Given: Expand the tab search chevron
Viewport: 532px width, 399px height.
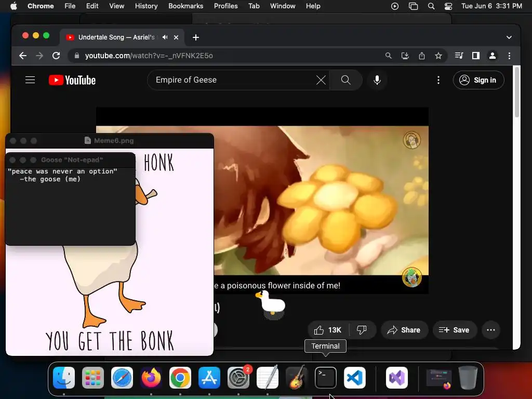Looking at the screenshot, I should tap(509, 37).
